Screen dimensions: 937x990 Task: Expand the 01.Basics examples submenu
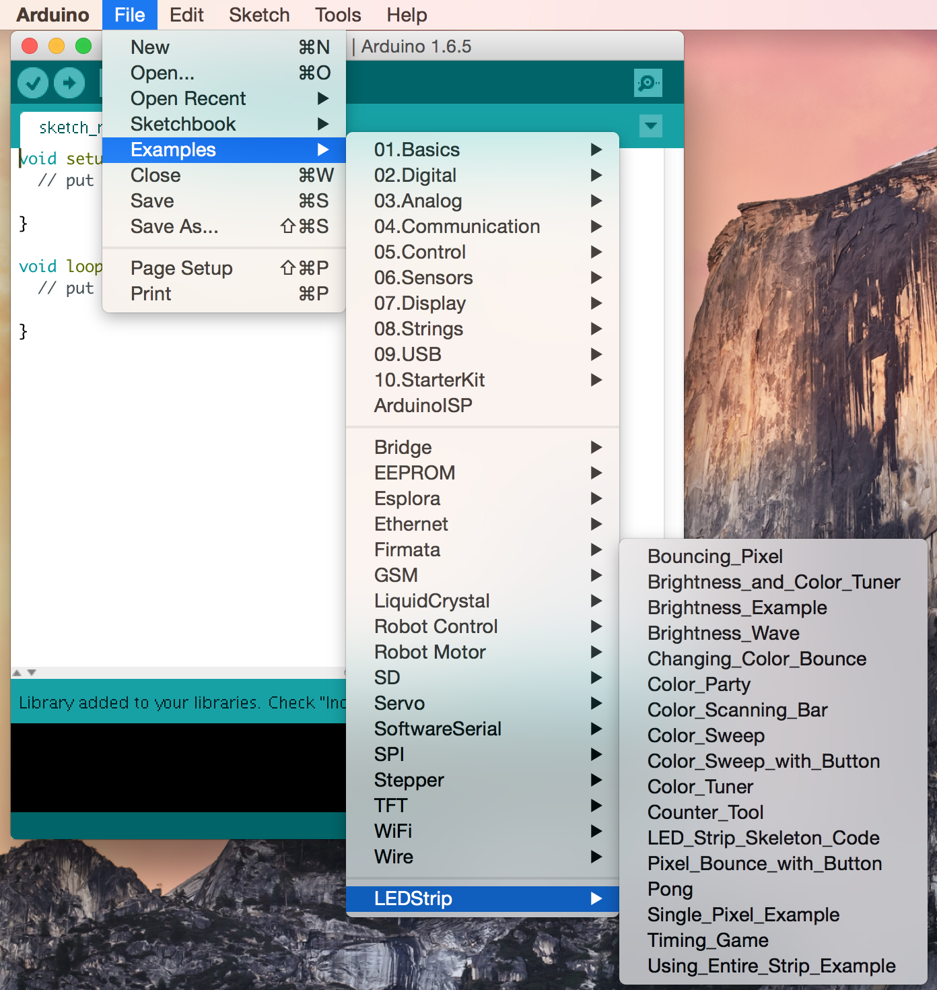(483, 150)
